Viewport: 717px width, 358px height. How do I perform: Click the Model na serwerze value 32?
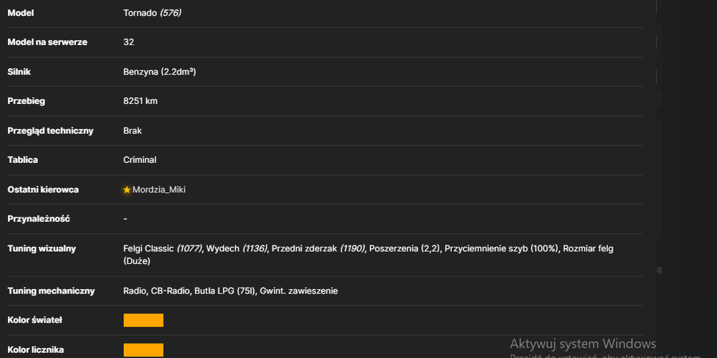pyautogui.click(x=128, y=42)
